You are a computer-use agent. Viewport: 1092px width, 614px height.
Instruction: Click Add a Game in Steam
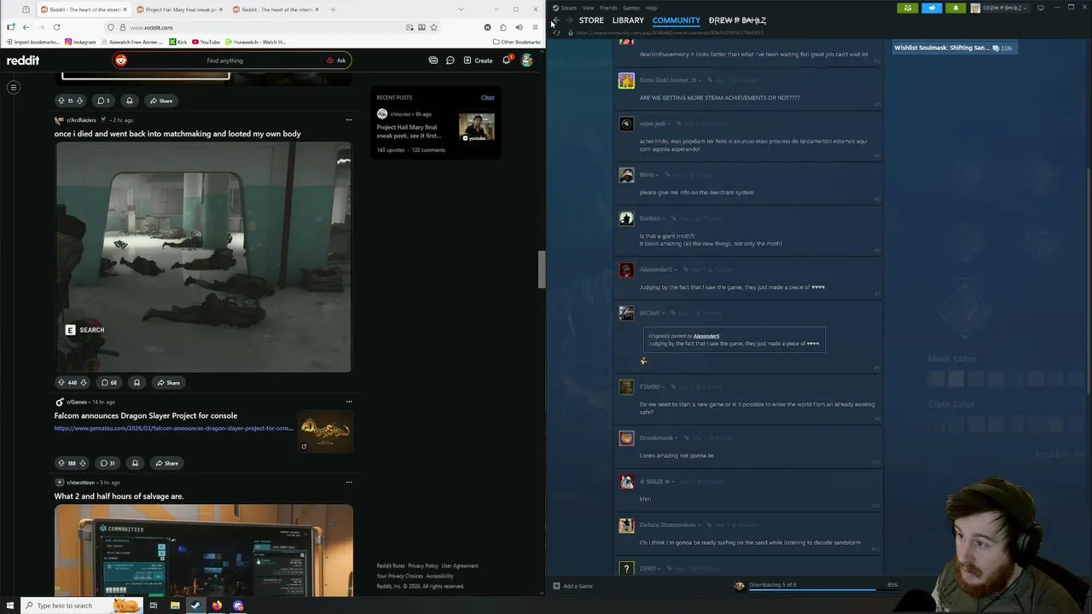pos(572,586)
